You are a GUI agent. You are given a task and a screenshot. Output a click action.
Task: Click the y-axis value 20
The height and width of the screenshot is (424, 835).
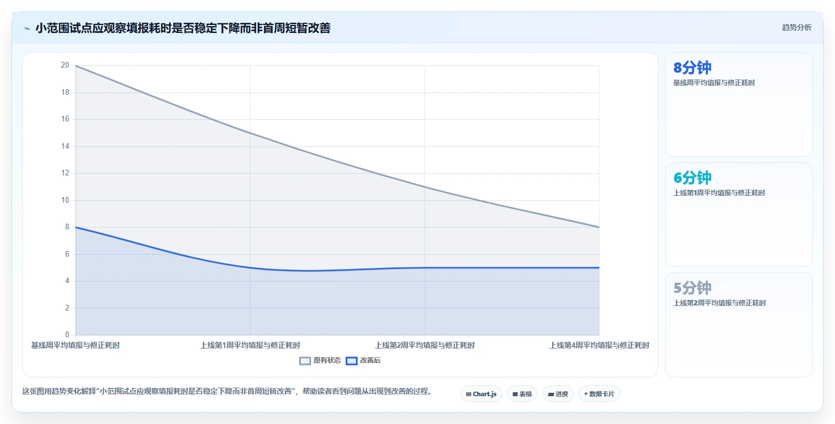click(x=65, y=65)
